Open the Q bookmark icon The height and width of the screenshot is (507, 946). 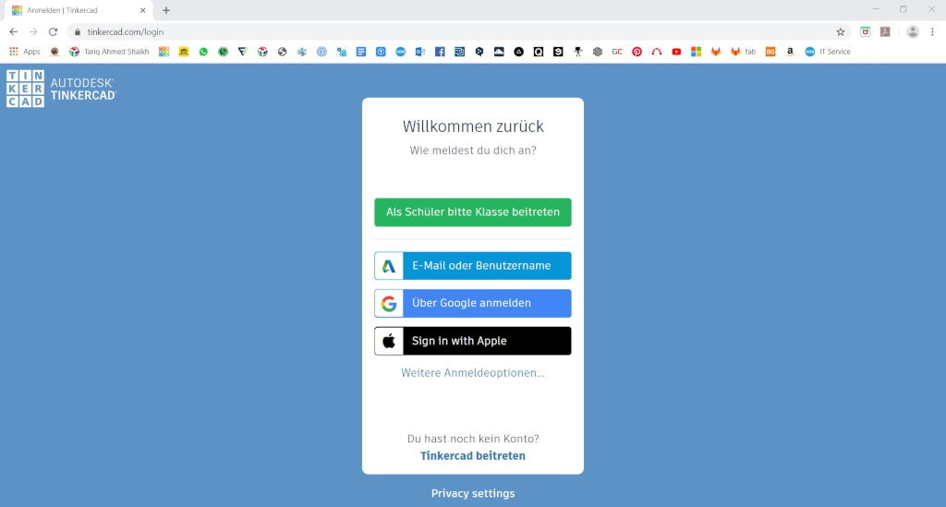click(539, 52)
